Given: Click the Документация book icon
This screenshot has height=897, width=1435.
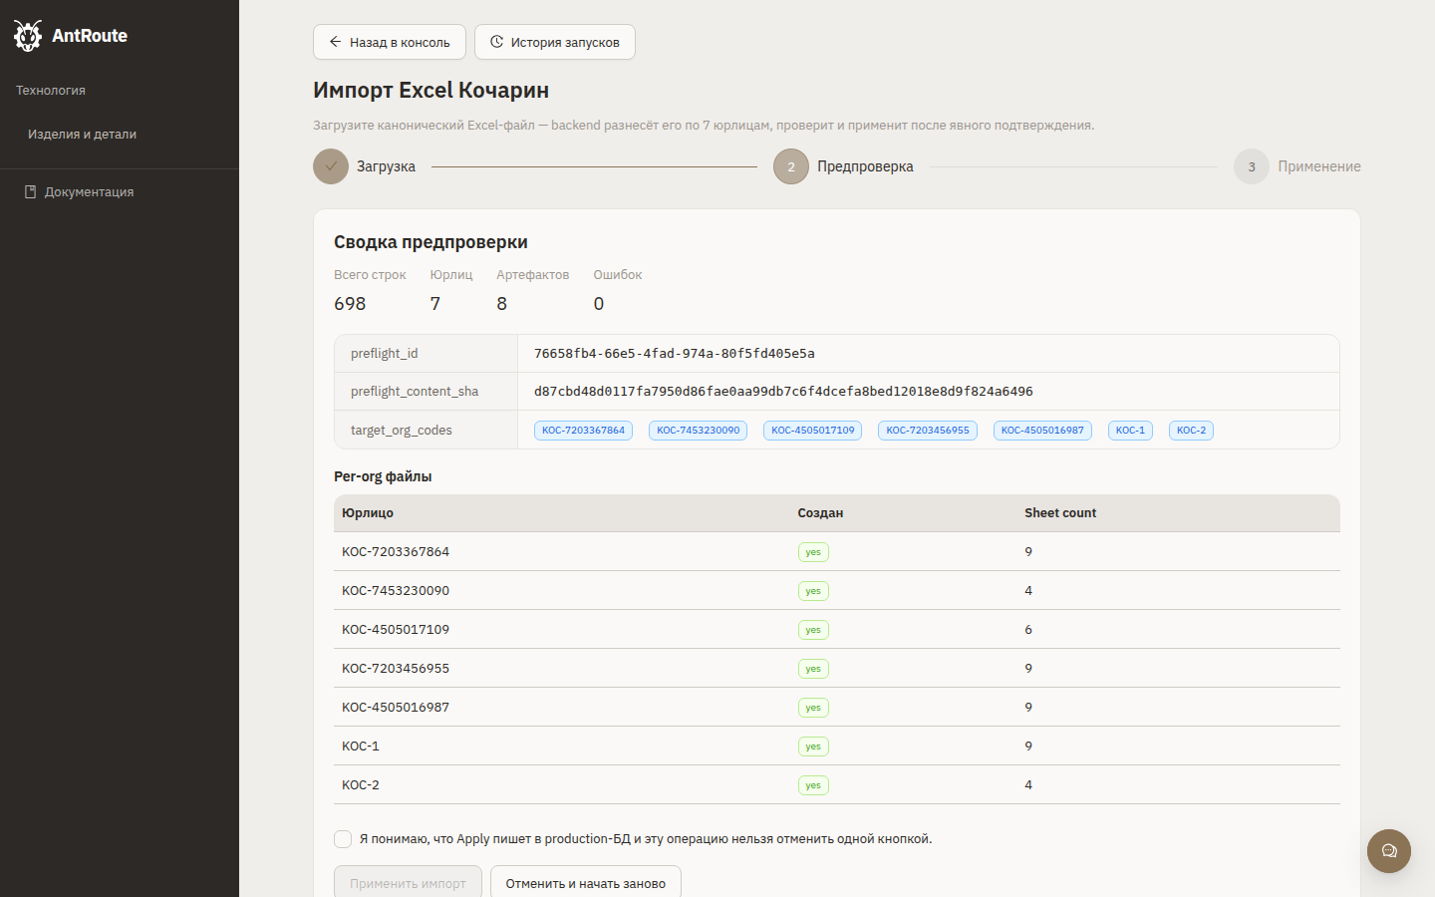Looking at the screenshot, I should pyautogui.click(x=31, y=191).
